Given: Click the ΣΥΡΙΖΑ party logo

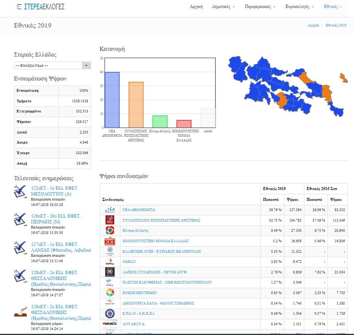Looking at the screenshot, I should [x=110, y=220].
